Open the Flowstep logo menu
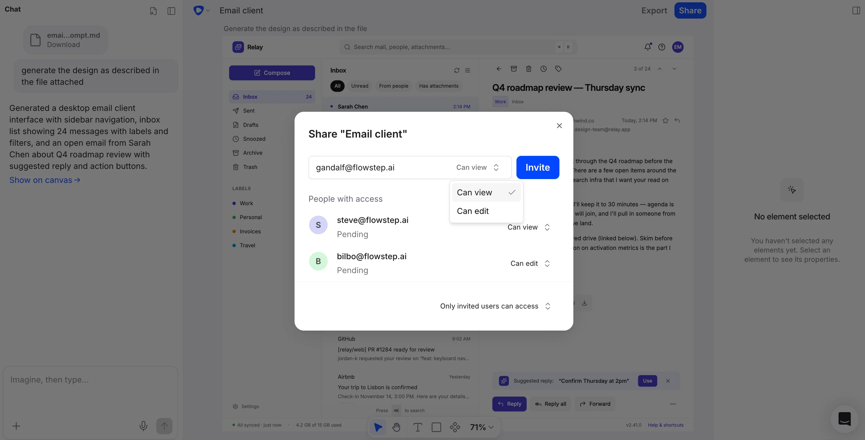The image size is (865, 440). (x=202, y=10)
